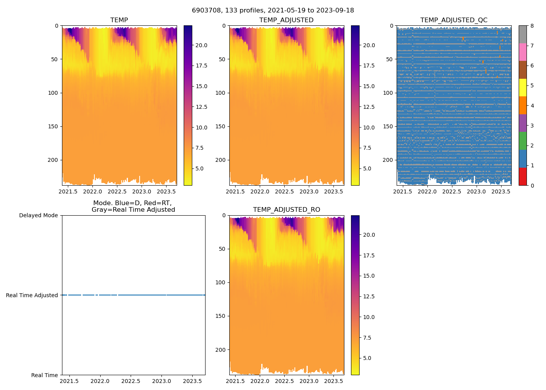
Task: Click the green segment of the QC colorbar
Action: coord(523,141)
